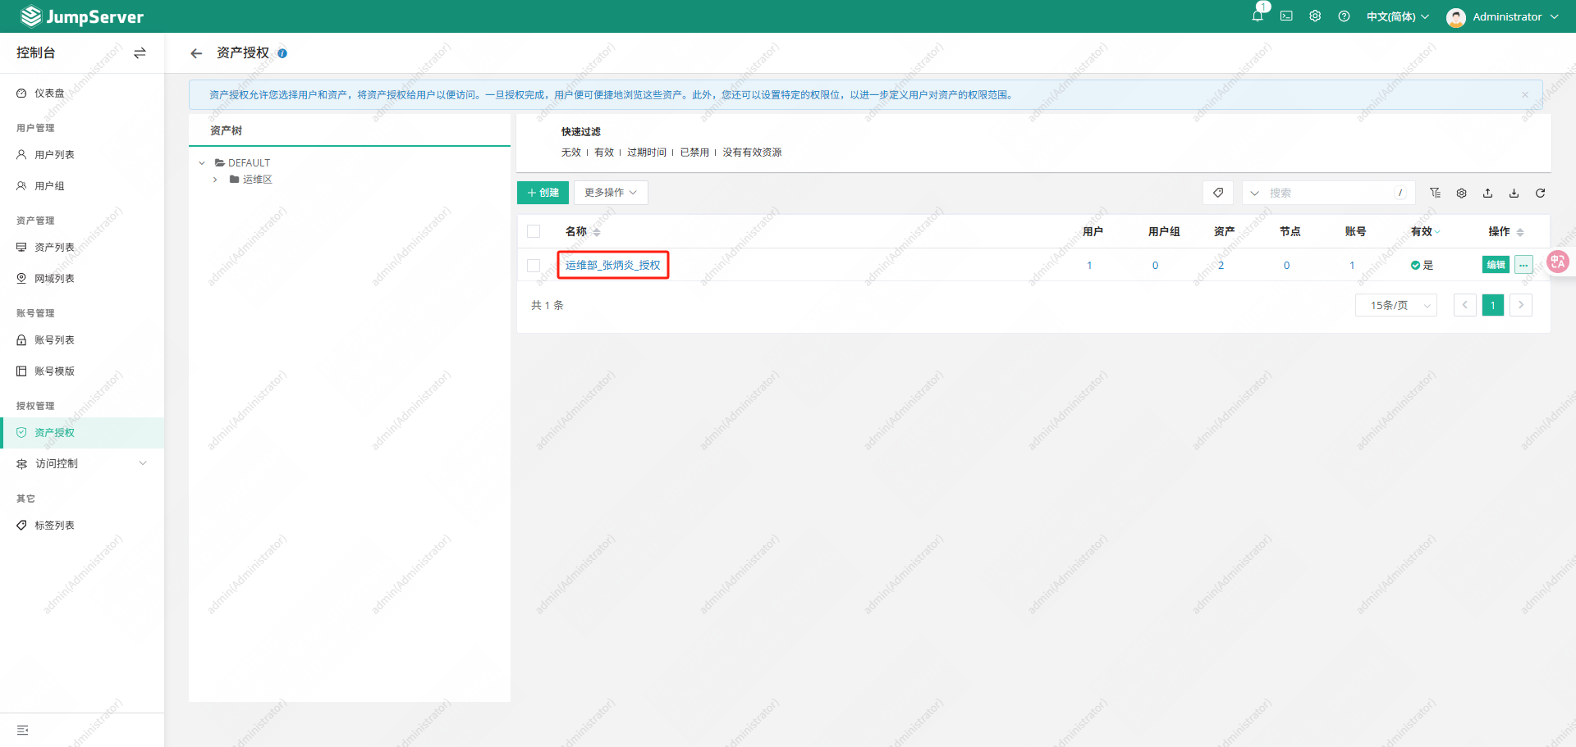Filter by 已禁用 quick filter
1576x747 pixels.
click(x=694, y=153)
